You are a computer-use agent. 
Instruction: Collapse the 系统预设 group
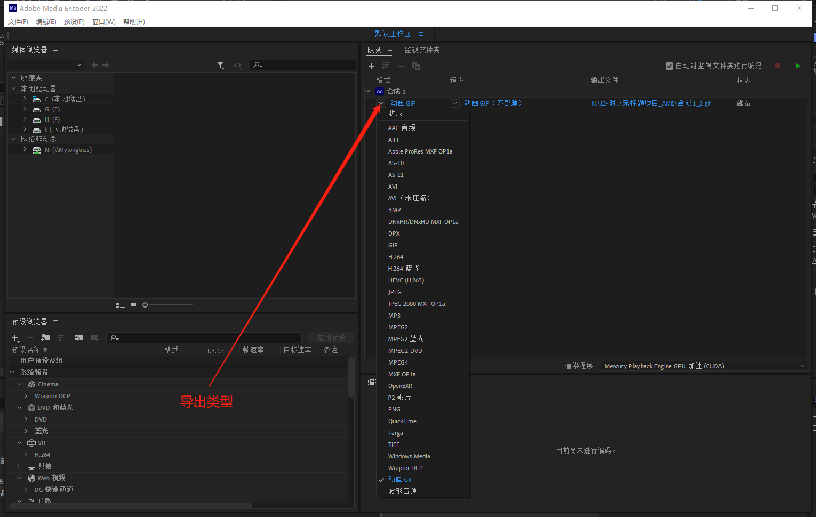(13, 372)
